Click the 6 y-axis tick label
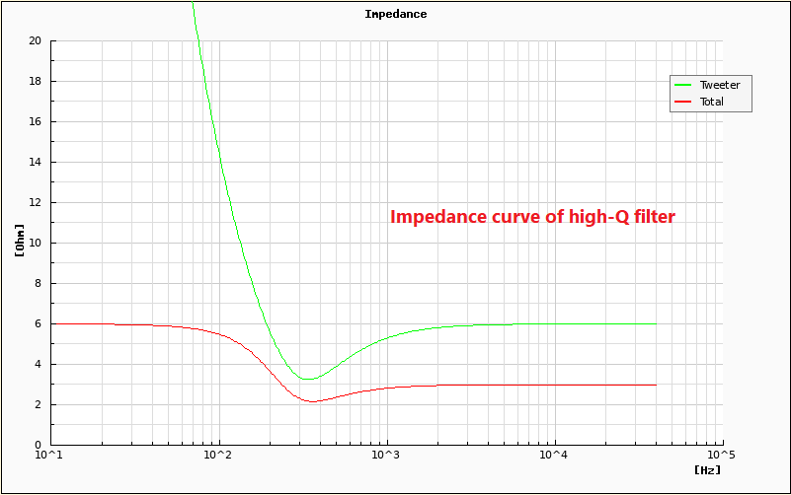The image size is (791, 495). [x=38, y=323]
